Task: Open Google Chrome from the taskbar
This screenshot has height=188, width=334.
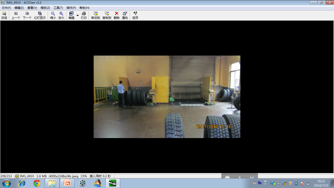Action: click(37, 183)
